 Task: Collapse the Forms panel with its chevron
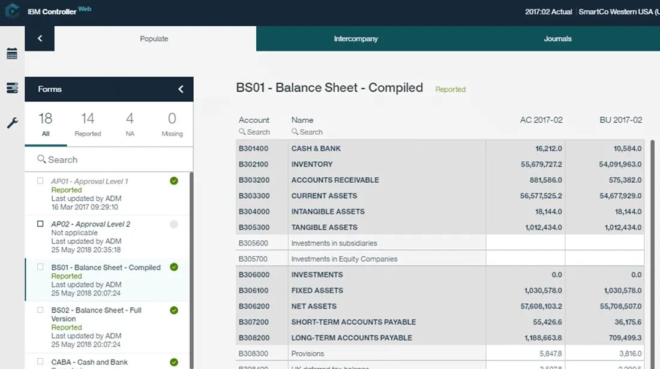tap(181, 89)
